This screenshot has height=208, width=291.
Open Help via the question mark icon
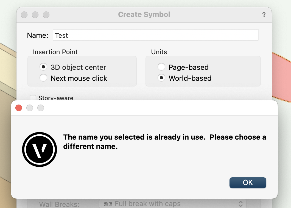tap(264, 15)
